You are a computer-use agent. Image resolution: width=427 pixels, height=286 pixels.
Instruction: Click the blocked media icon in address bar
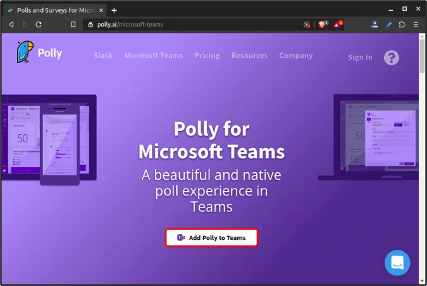[307, 25]
